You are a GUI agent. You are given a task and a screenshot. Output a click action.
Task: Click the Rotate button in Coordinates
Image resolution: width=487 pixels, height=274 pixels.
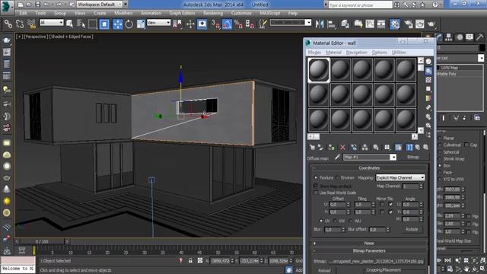click(412, 229)
